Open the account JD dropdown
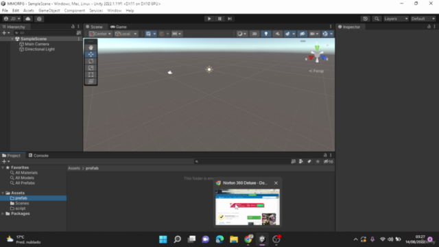 pos(12,19)
